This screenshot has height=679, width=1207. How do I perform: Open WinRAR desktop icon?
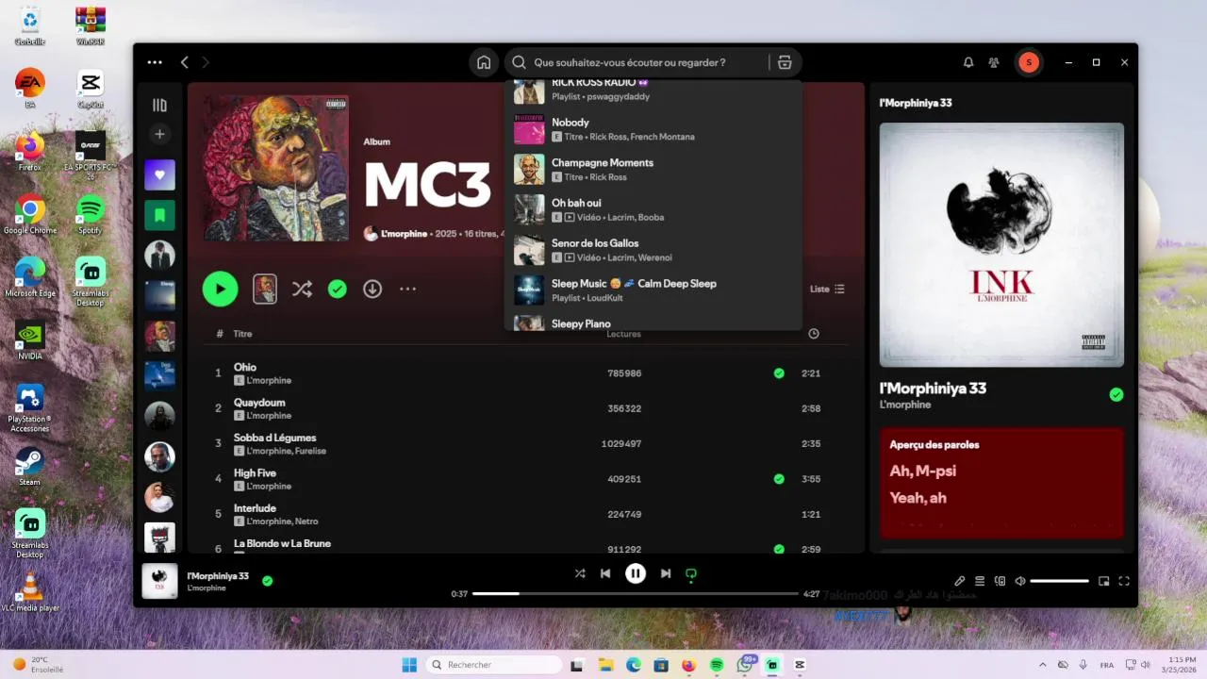(91, 25)
